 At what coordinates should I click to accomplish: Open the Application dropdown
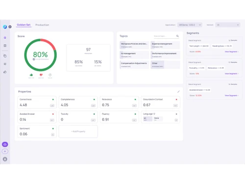[190, 25]
